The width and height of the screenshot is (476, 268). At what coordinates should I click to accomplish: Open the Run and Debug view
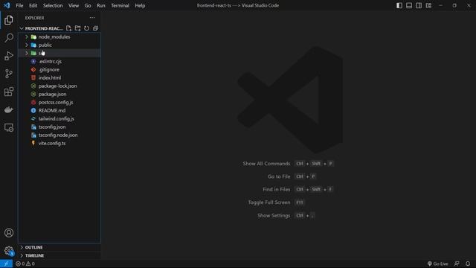point(8,56)
